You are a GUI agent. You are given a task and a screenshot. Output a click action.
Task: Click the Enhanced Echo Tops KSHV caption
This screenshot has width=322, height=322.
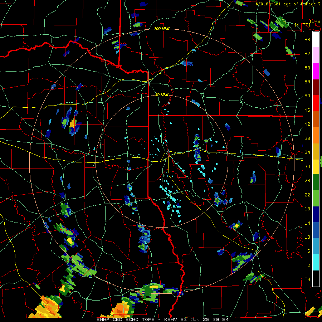(x=162, y=319)
